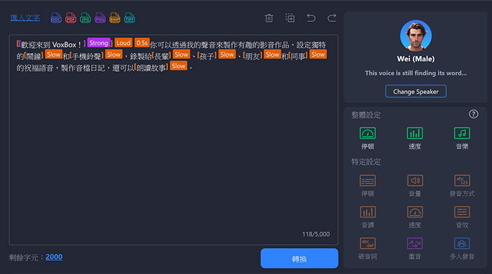492x274 pixels.
Task: Click the trash delete icon
Action: pyautogui.click(x=269, y=18)
